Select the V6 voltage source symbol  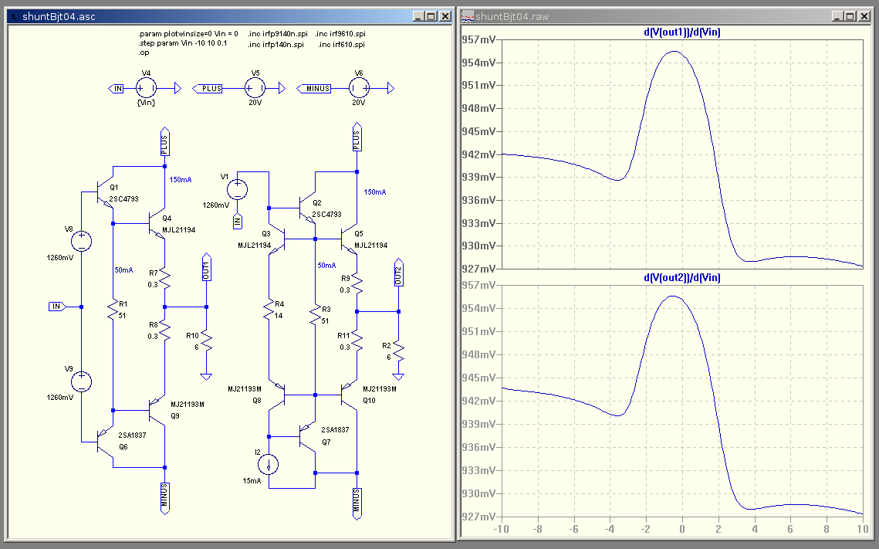coord(358,89)
